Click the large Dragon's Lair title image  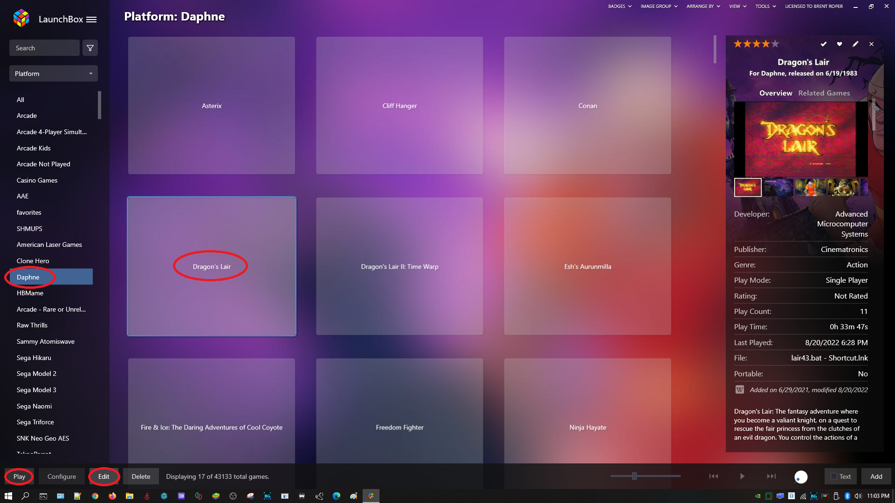(x=801, y=139)
